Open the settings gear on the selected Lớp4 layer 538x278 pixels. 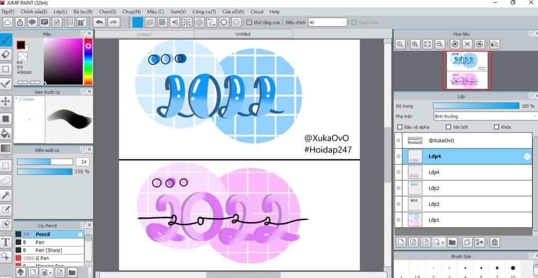point(527,157)
